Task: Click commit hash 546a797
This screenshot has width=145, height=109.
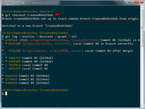Action: click(15, 58)
